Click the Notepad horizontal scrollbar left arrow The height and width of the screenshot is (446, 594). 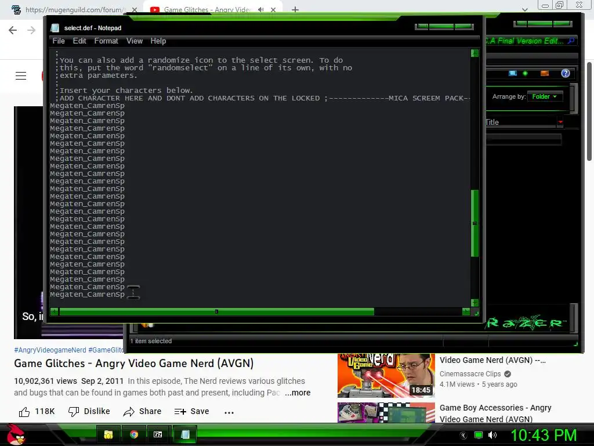pos(54,312)
